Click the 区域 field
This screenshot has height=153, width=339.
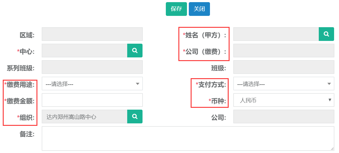tap(92, 34)
